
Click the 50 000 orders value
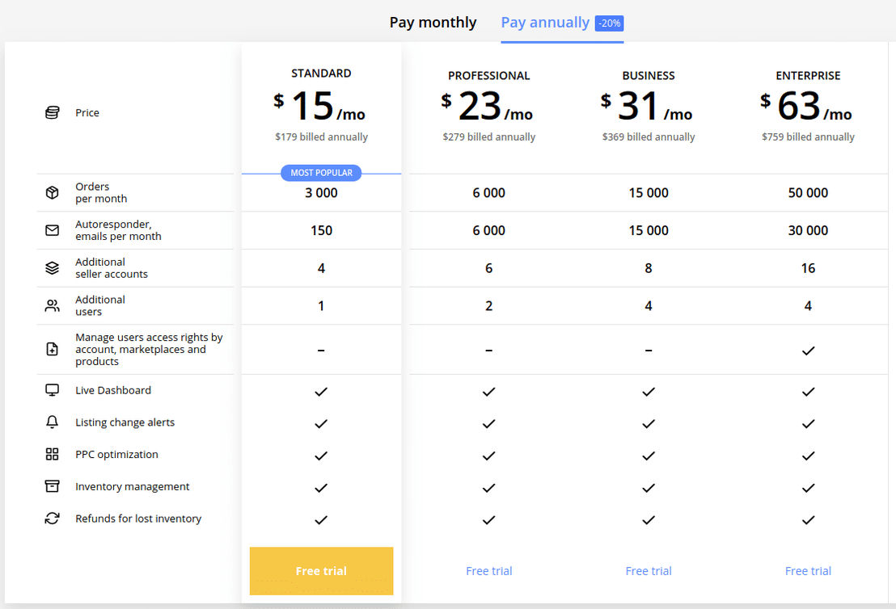click(808, 193)
